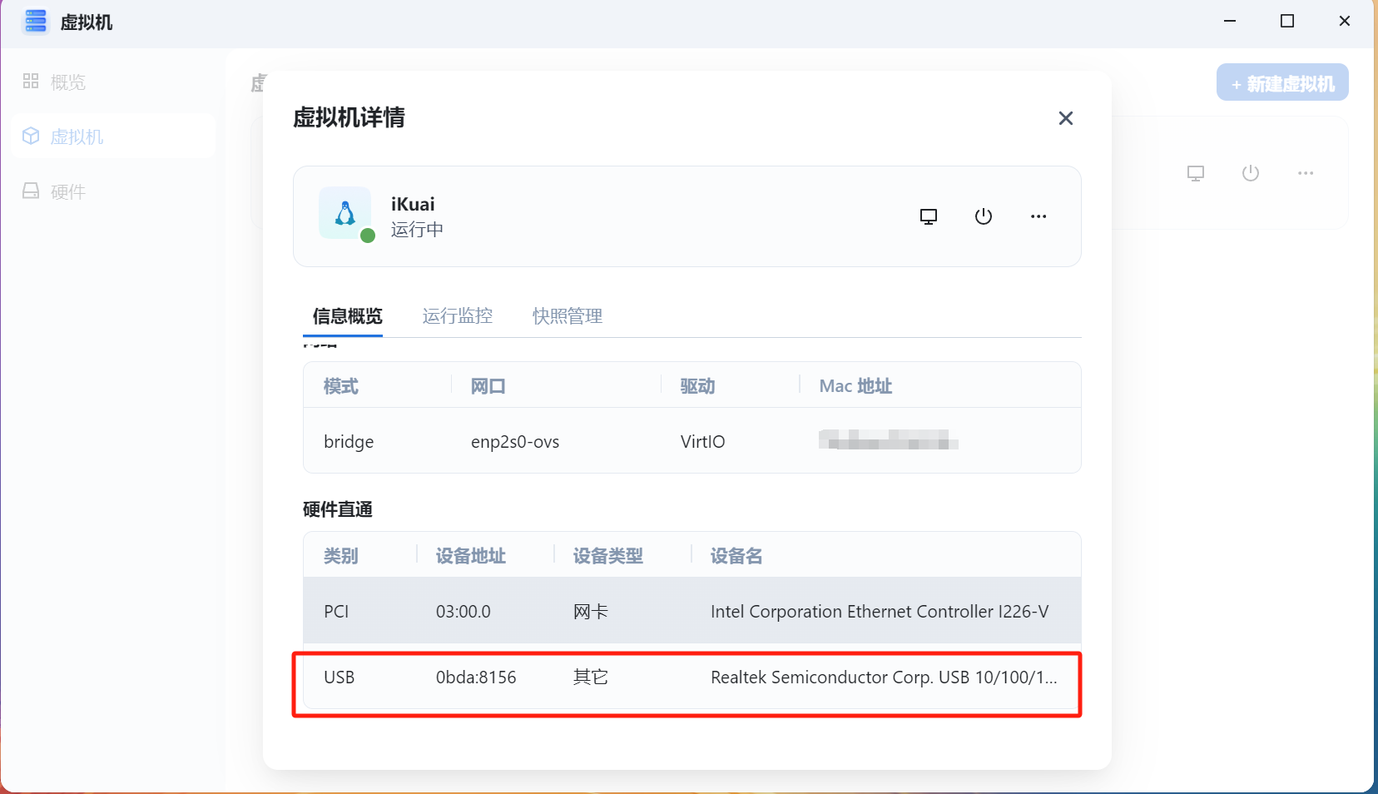Open 硬件 in sidebar
1378x794 pixels.
tap(114, 191)
